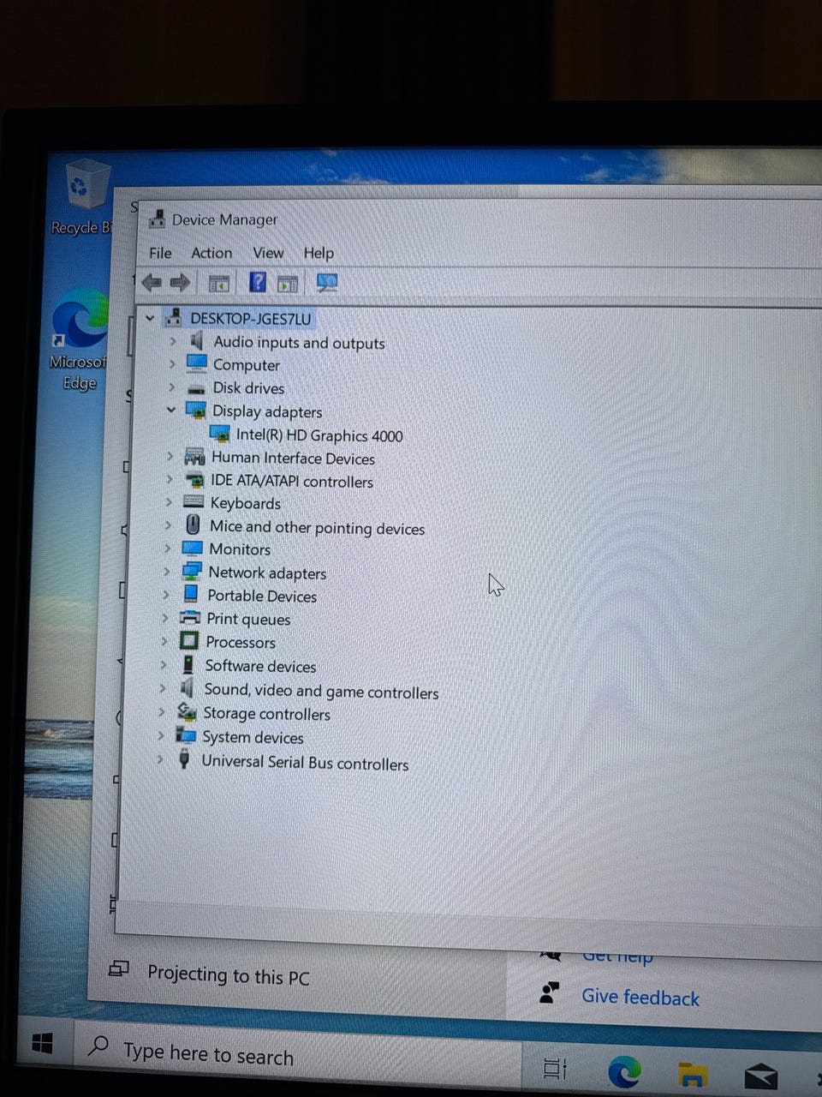This screenshot has height=1097, width=822.
Task: Click the Type here to search box
Action: (295, 1055)
